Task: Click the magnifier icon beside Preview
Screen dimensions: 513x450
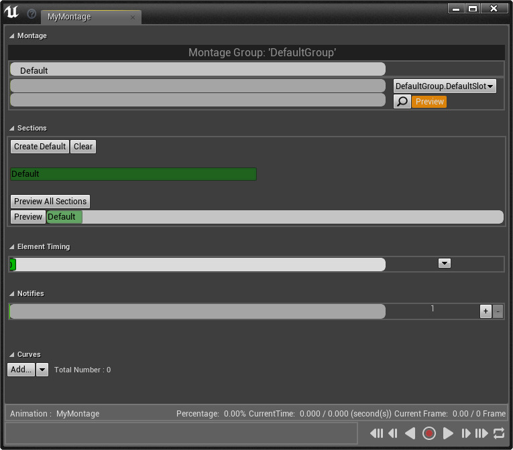Action: coord(402,102)
